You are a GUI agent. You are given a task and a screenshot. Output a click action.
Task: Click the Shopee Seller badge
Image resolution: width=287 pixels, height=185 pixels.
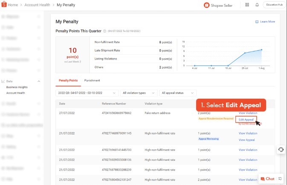tap(218, 5)
